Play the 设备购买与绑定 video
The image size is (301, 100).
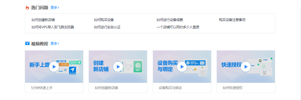click(x=182, y=67)
